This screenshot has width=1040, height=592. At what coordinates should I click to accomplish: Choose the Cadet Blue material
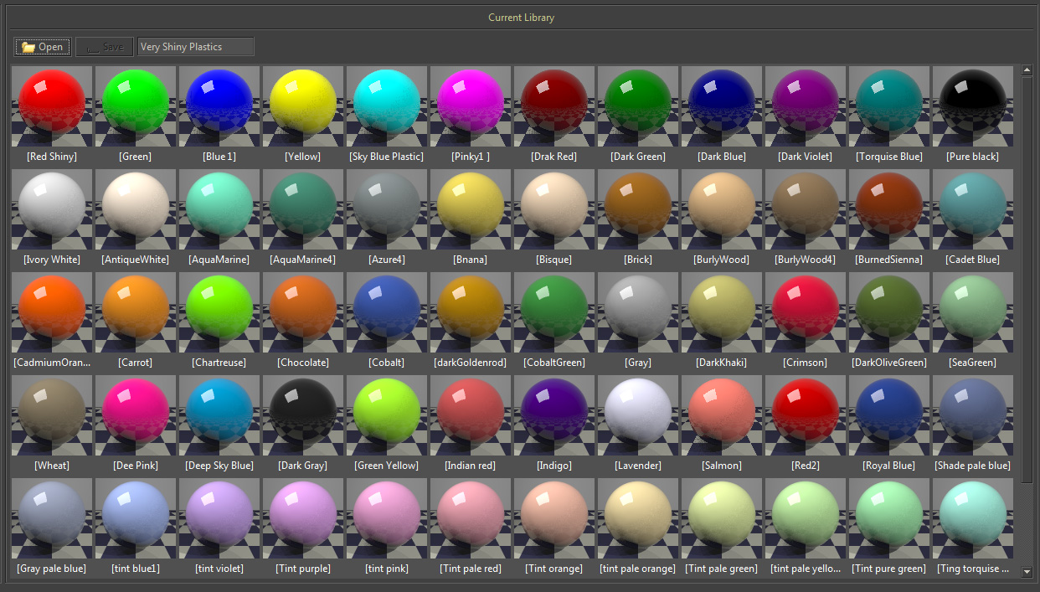973,209
